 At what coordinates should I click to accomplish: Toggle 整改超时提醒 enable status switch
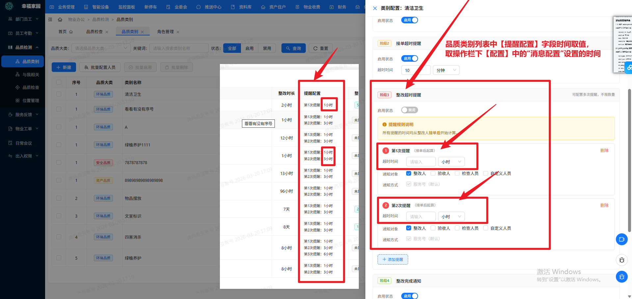pyautogui.click(x=409, y=110)
